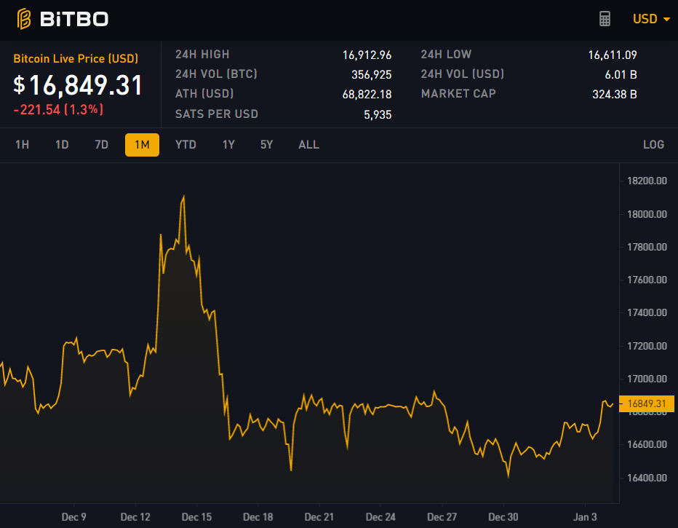Click the Dec 9 axis label
Viewport: 678px width, 528px height.
pos(74,517)
